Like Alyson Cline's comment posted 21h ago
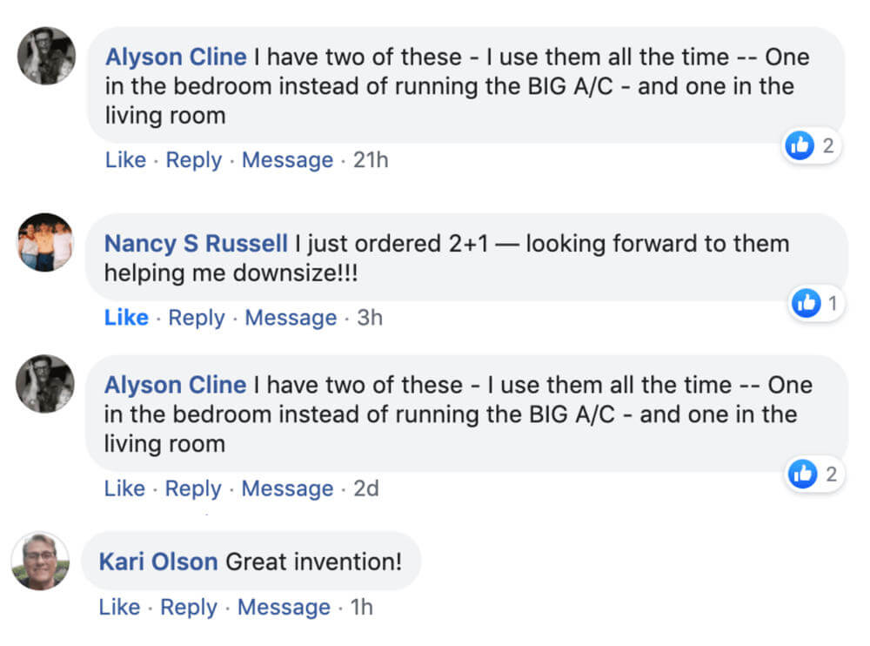The width and height of the screenshot is (870, 646). [x=125, y=160]
